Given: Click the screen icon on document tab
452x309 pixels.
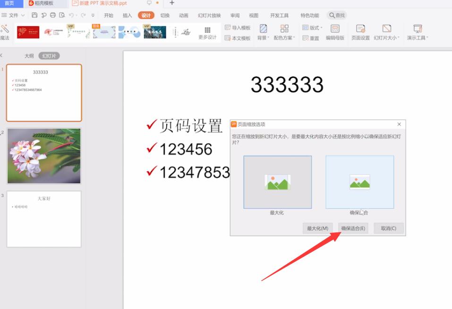Looking at the screenshot, I should pyautogui.click(x=149, y=3).
